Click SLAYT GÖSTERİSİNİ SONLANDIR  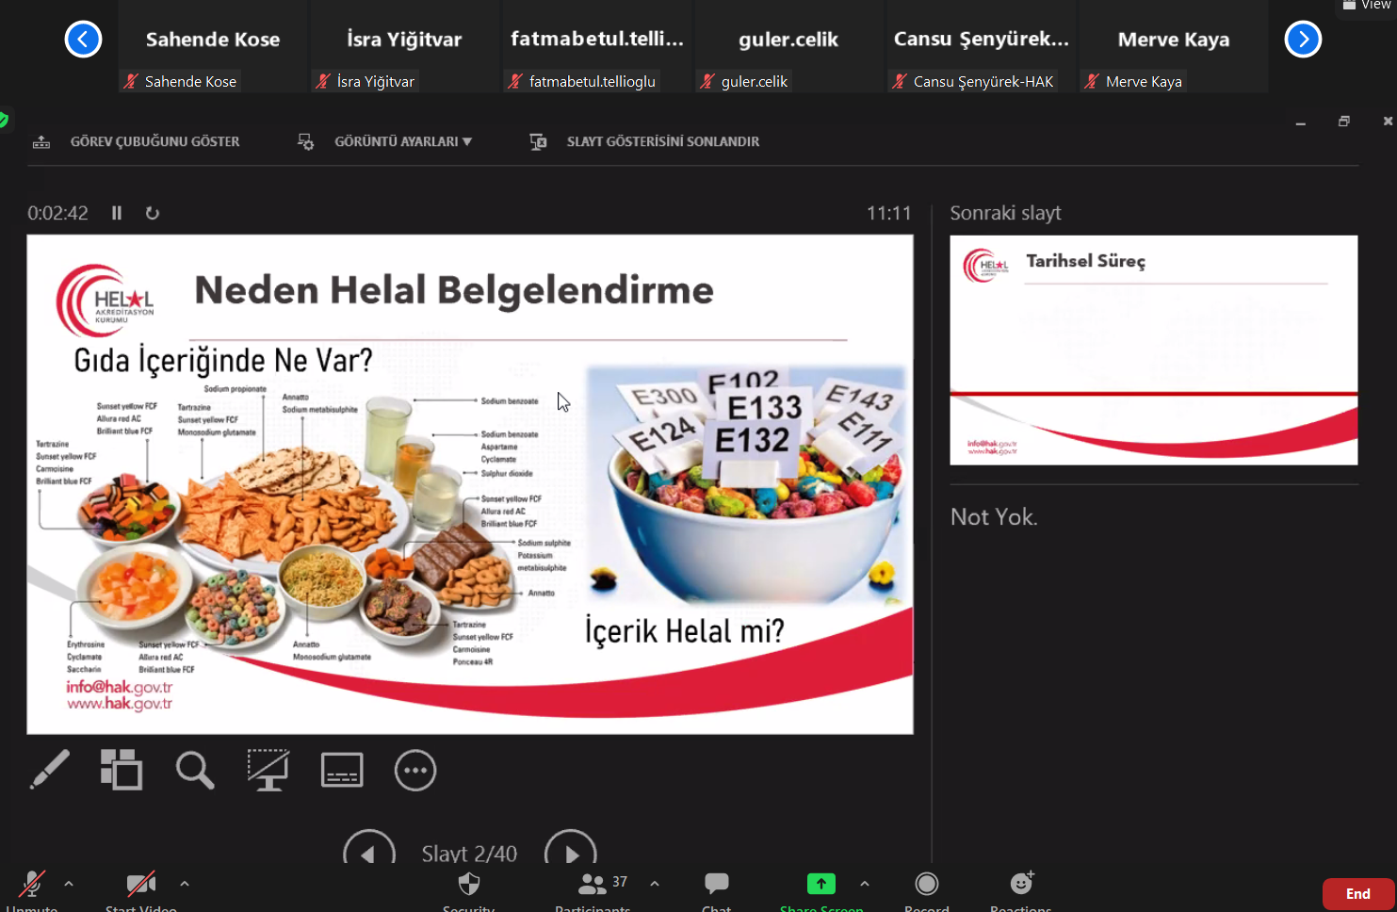coord(662,141)
